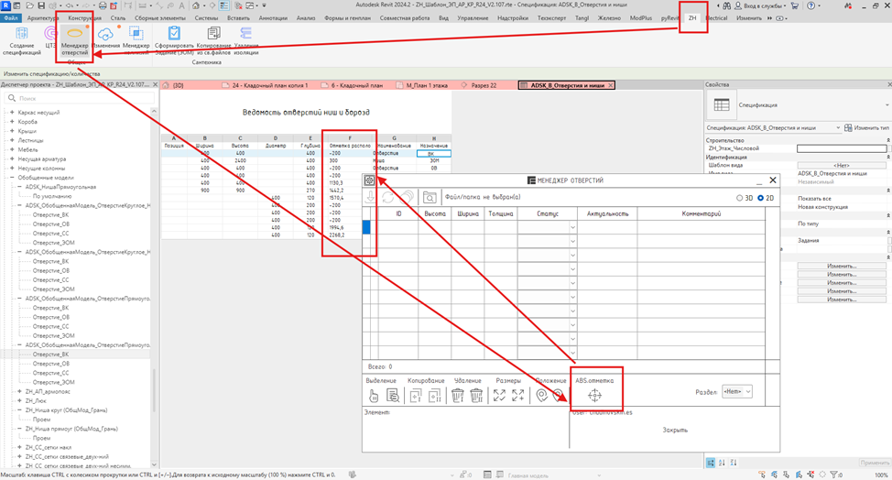Click browse folder icon in Менеджер отверстий
Viewport: 892px width, 480px height.
[x=430, y=197]
